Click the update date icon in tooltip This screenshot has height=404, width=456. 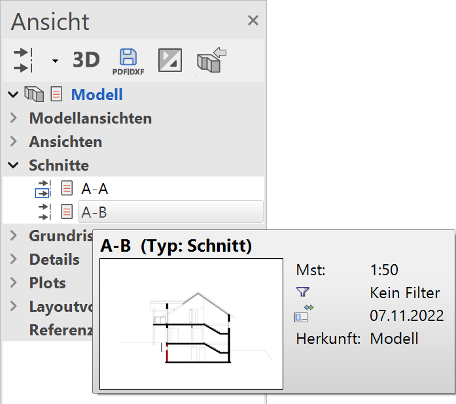coord(304,313)
